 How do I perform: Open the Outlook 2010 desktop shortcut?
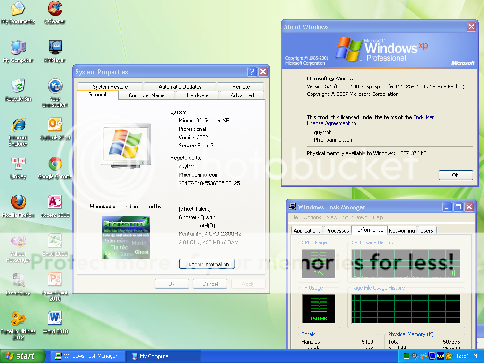click(x=55, y=129)
